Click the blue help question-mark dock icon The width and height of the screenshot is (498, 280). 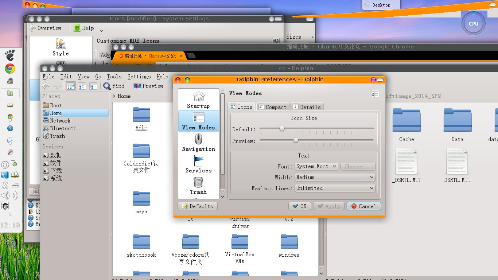click(x=10, y=128)
